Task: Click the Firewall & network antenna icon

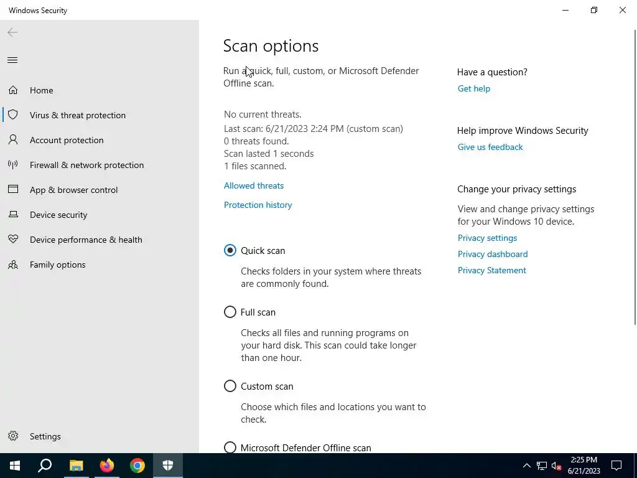Action: pyautogui.click(x=13, y=164)
